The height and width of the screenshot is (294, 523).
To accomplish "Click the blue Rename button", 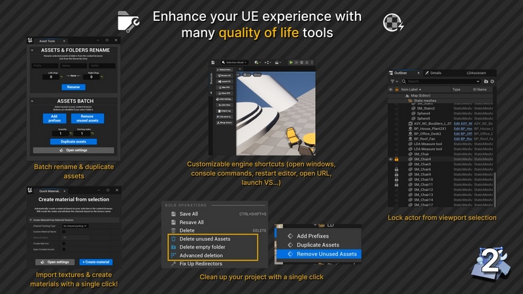I will 74,87.
